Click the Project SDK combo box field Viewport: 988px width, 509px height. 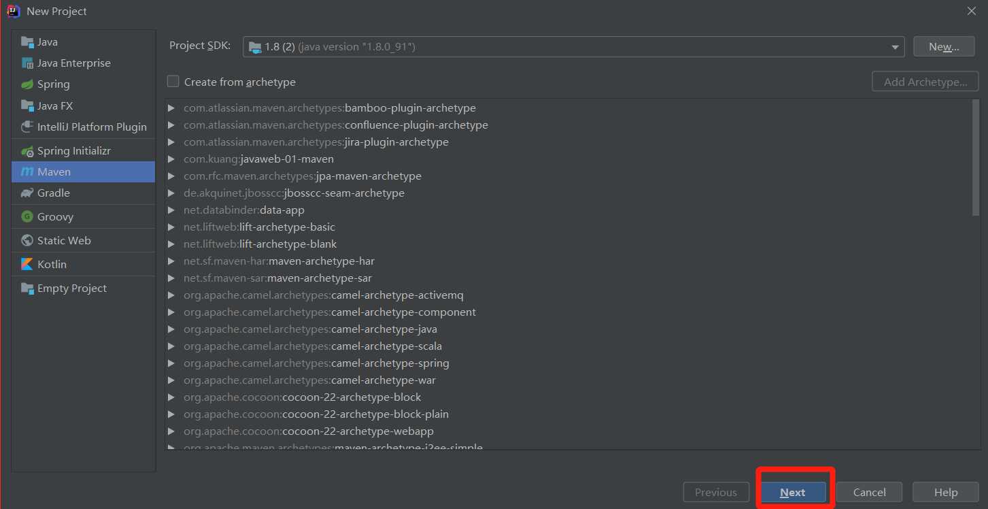tap(573, 47)
